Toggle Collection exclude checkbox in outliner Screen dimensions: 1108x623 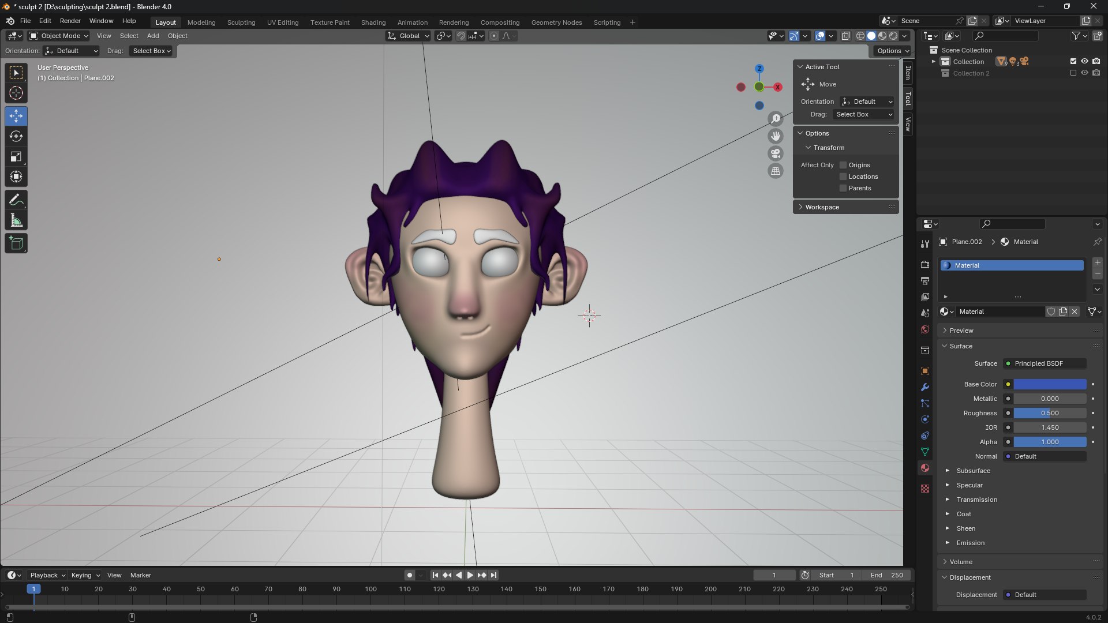click(1073, 61)
